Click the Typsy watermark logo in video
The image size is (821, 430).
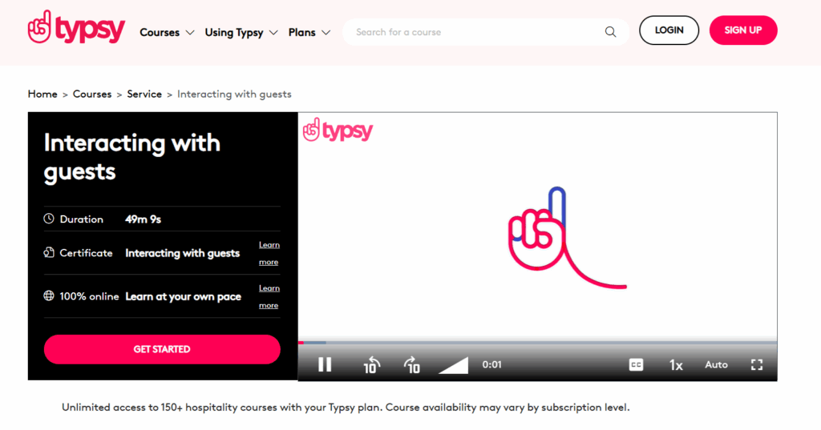tap(338, 130)
